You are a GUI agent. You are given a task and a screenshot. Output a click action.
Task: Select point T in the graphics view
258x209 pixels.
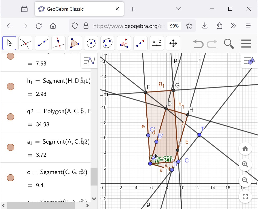coord(200,135)
